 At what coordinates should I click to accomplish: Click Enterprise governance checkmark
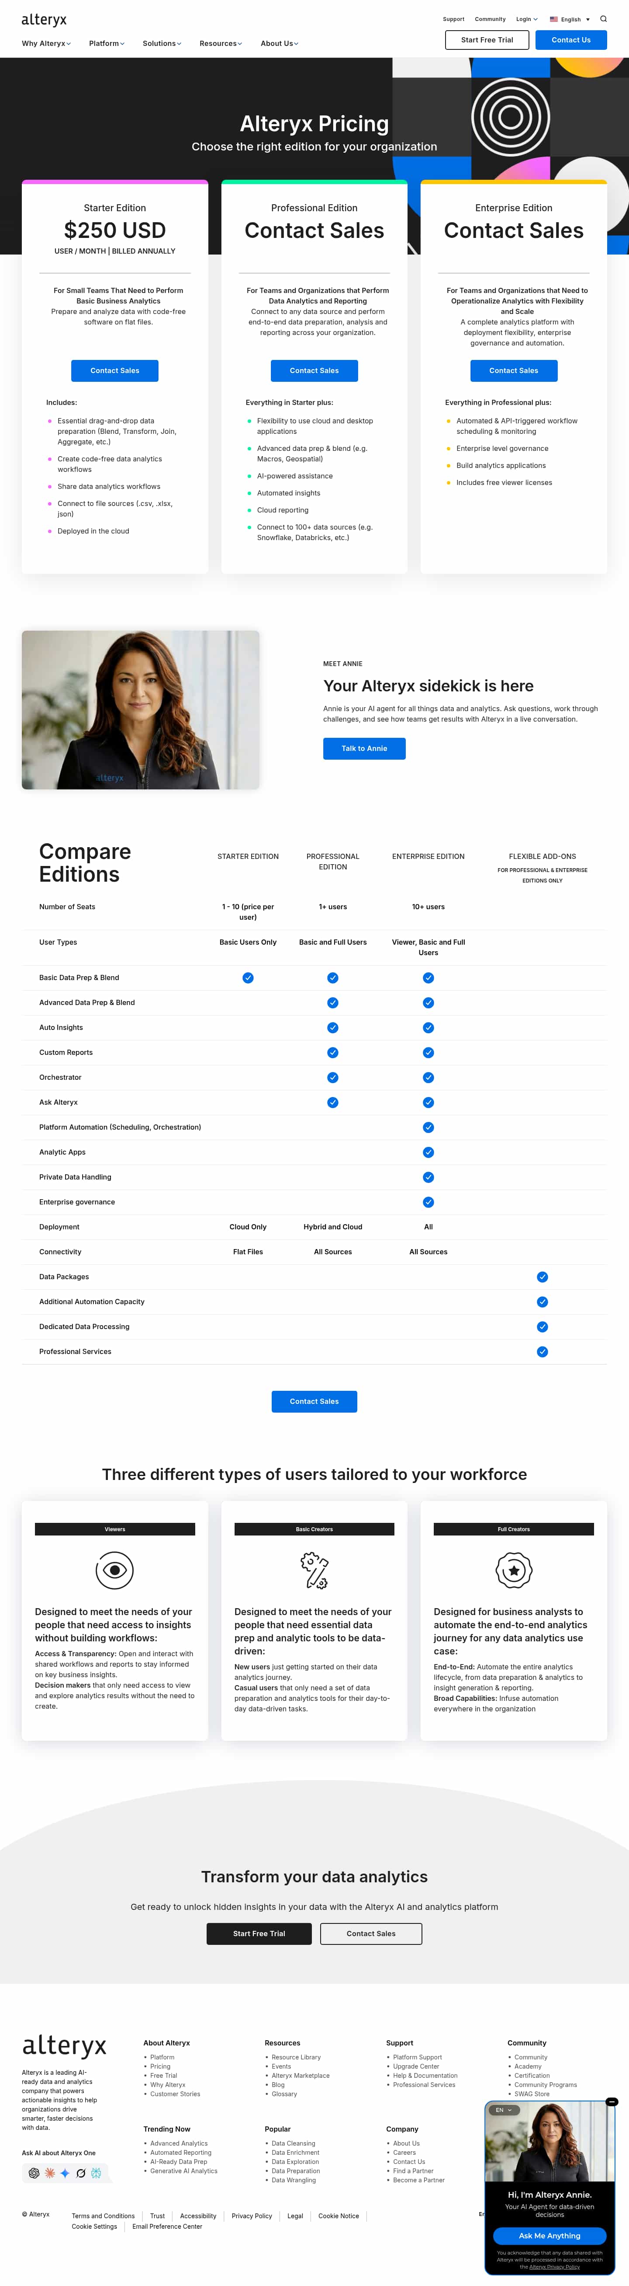[x=428, y=1201]
